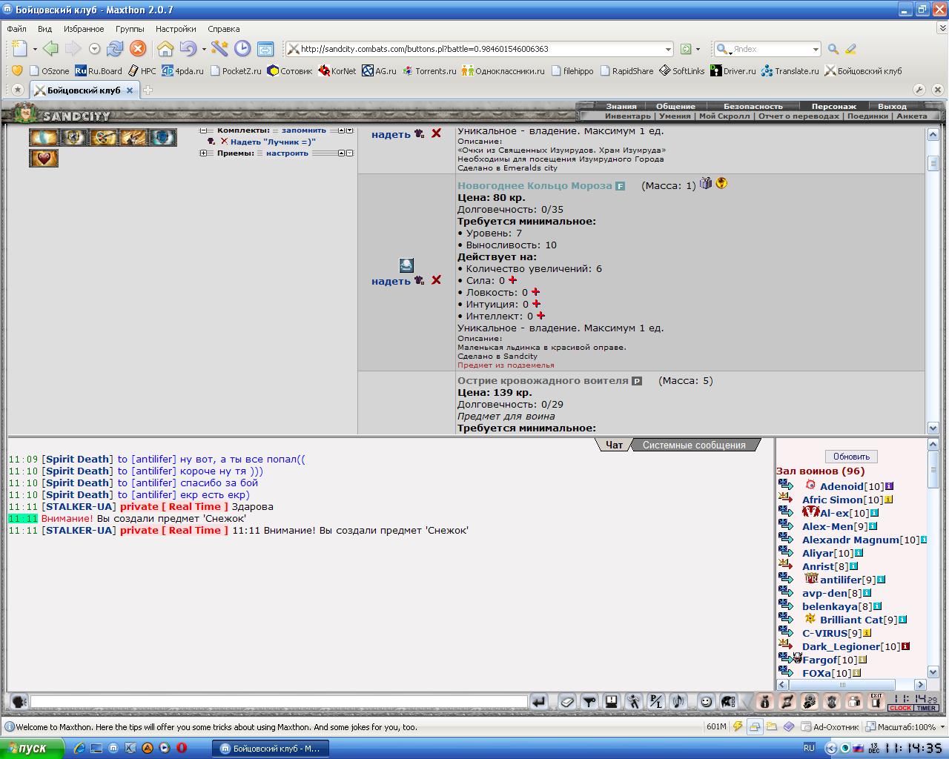This screenshot has height=759, width=949.
Task: Click the Windows пуск start button
Action: coord(33,749)
